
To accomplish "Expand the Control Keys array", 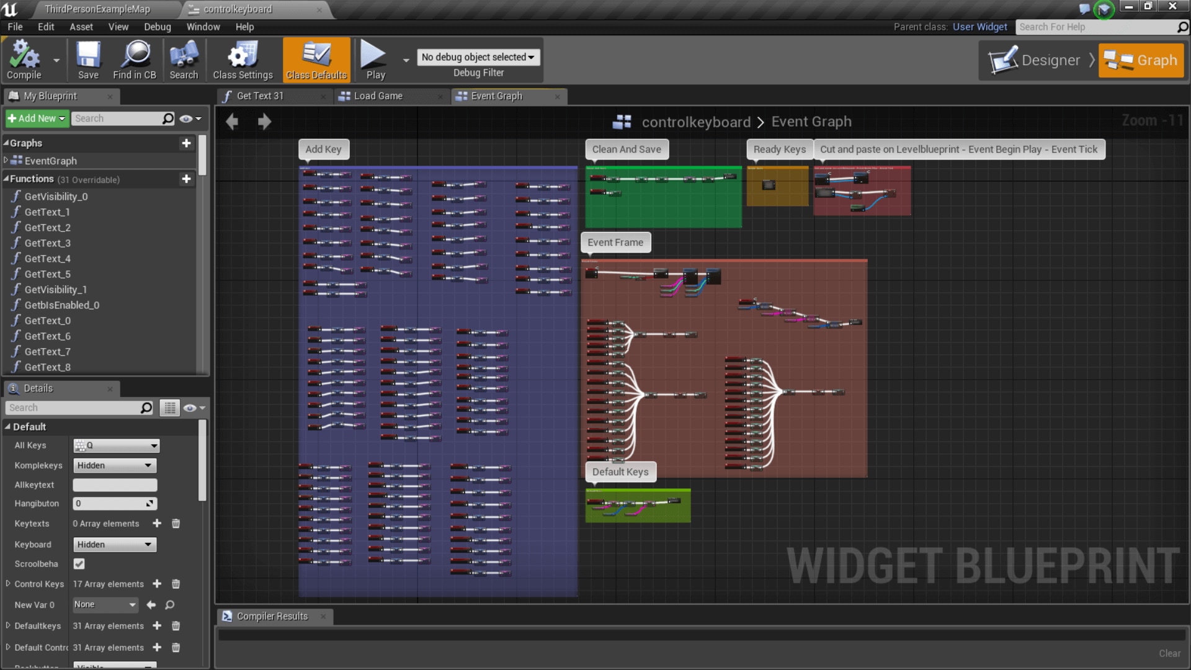I will [8, 584].
